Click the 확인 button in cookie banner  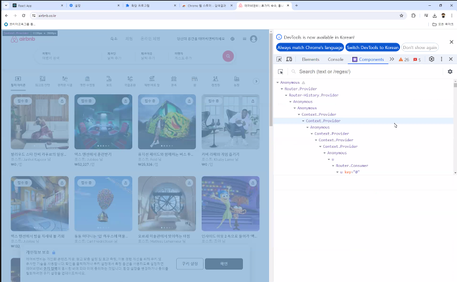224,264
